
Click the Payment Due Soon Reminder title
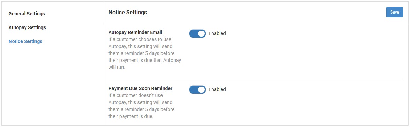coord(140,88)
